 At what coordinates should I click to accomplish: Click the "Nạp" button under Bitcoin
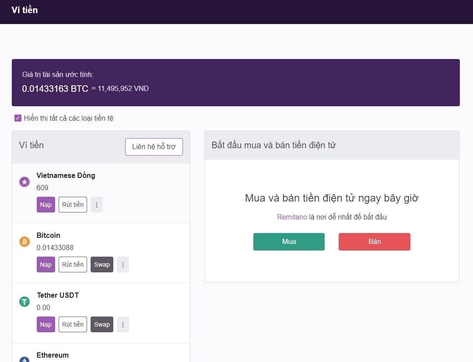46,264
